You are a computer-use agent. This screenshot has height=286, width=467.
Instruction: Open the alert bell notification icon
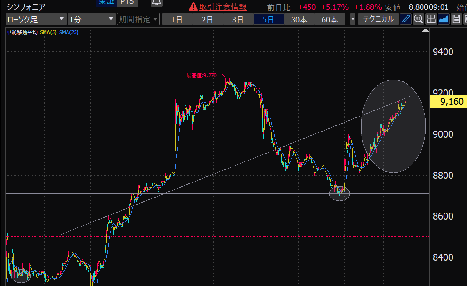pyautogui.click(x=157, y=2)
